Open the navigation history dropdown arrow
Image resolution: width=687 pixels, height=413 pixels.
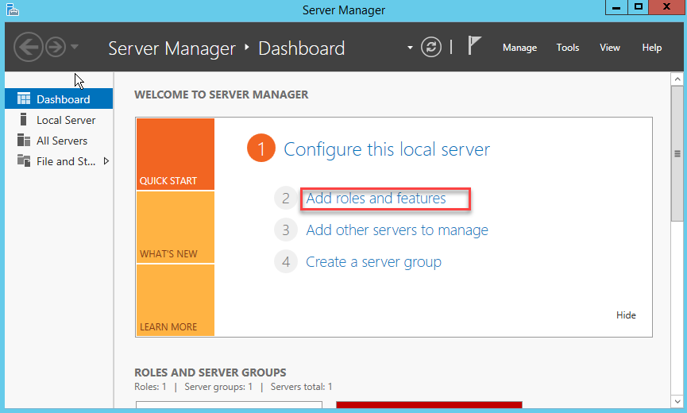coord(75,48)
